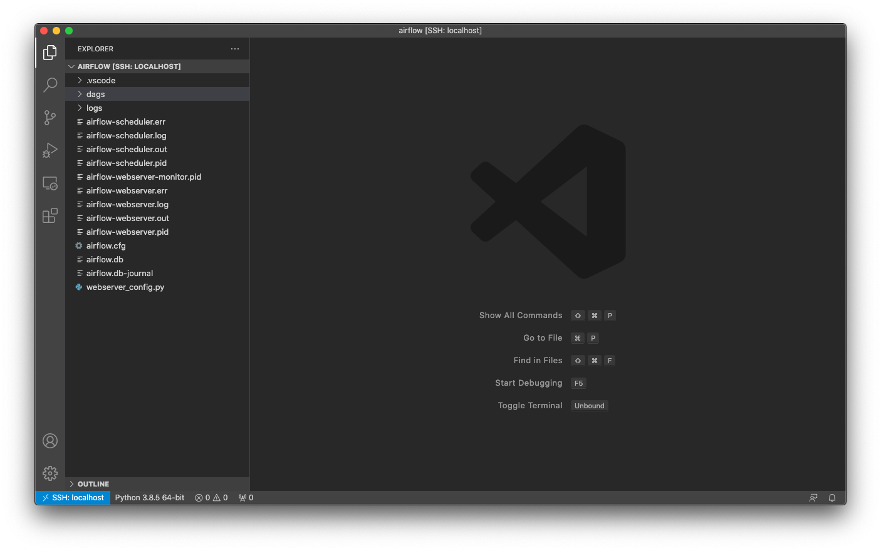
Task: Click the Find in Files label
Action: point(538,361)
